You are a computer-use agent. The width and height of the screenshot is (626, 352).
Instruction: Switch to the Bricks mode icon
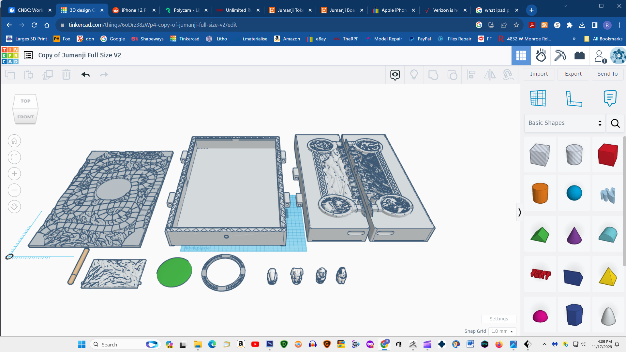click(579, 56)
